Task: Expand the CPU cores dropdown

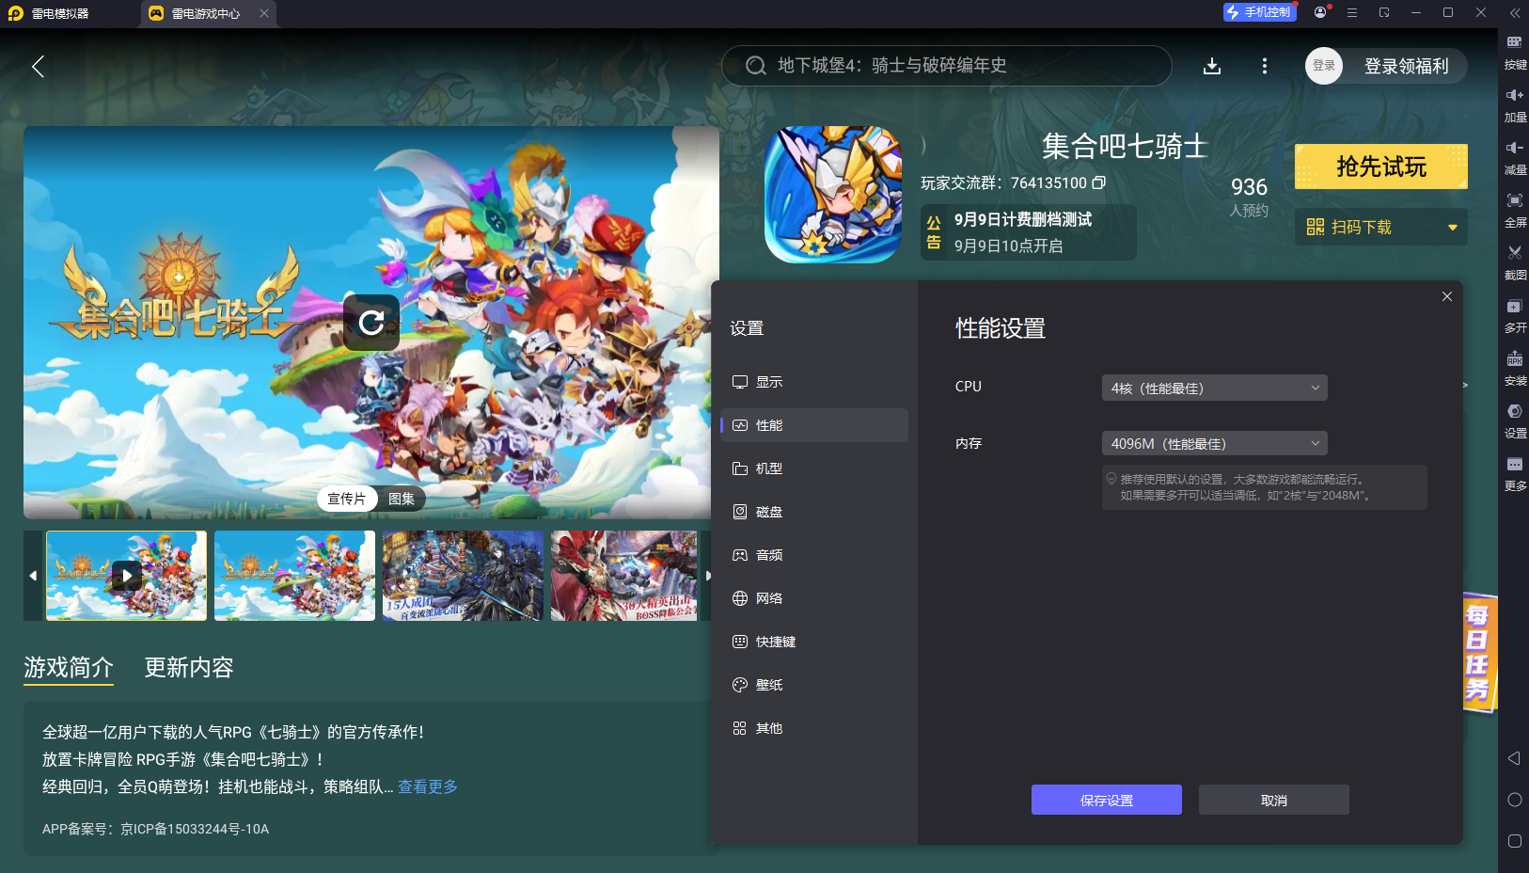Action: point(1214,388)
